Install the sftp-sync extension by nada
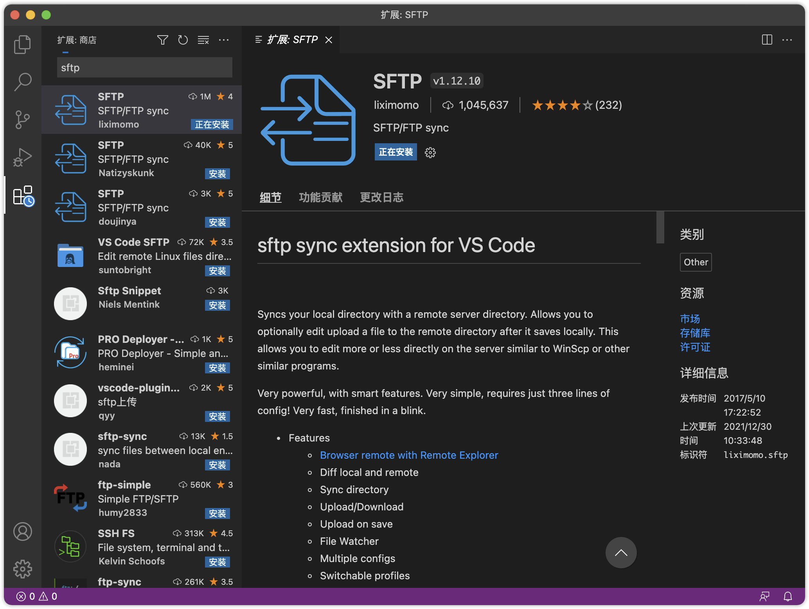Image resolution: width=809 pixels, height=609 pixels. (217, 465)
